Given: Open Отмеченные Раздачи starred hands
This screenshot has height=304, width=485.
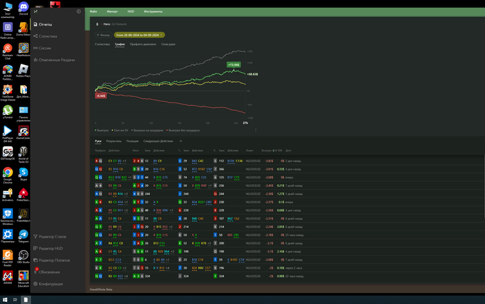Looking at the screenshot, I should 54,60.
